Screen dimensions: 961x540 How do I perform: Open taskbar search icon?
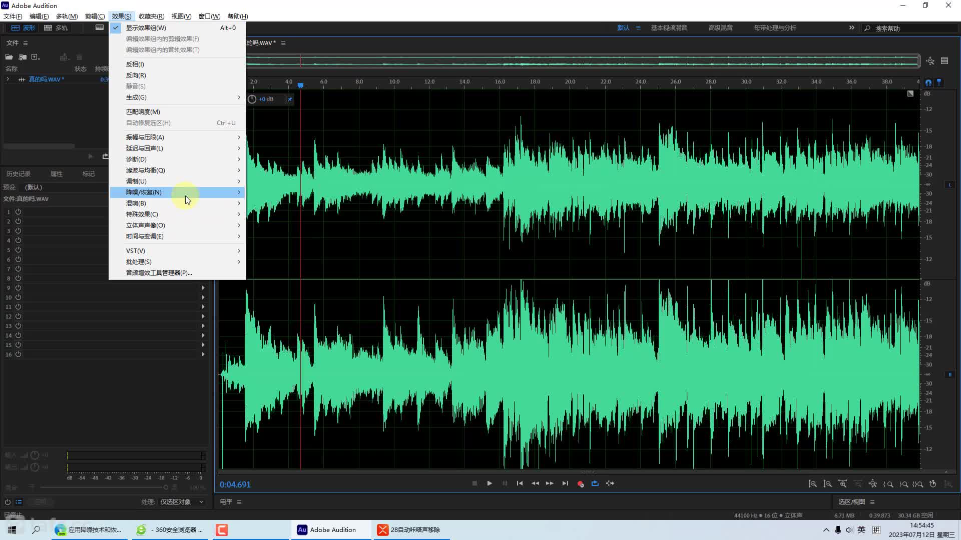pyautogui.click(x=36, y=530)
